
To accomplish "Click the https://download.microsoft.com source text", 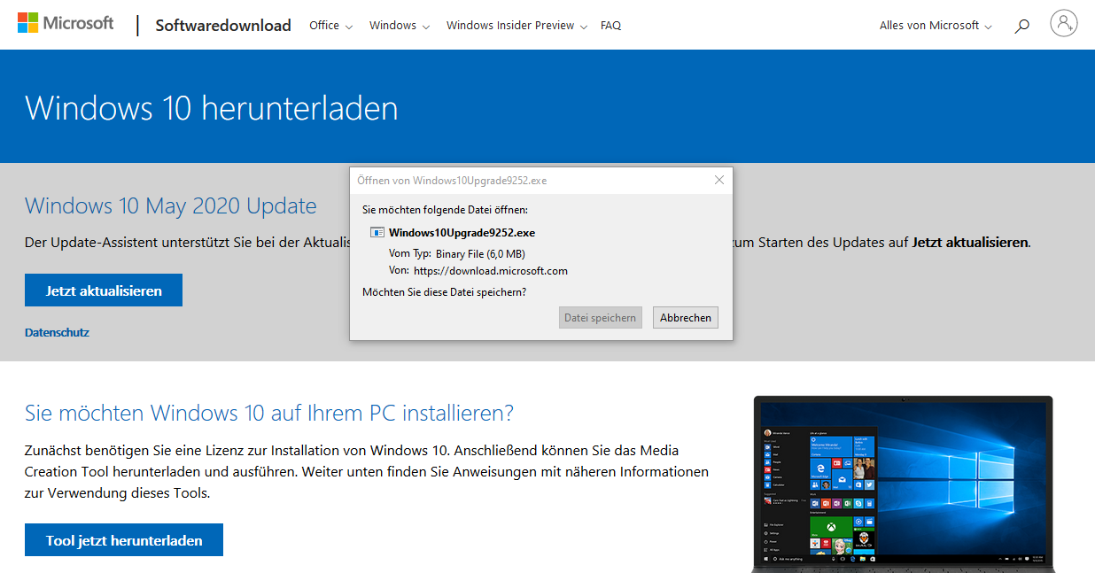I will point(491,271).
